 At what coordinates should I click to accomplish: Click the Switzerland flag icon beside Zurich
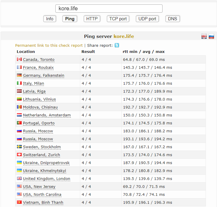click(x=19, y=154)
